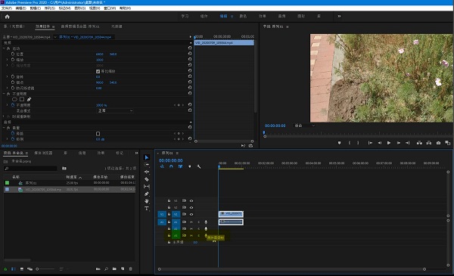Screen dimensions: 454x276
Task: Select the Track Select Forward tool
Action: point(147,165)
